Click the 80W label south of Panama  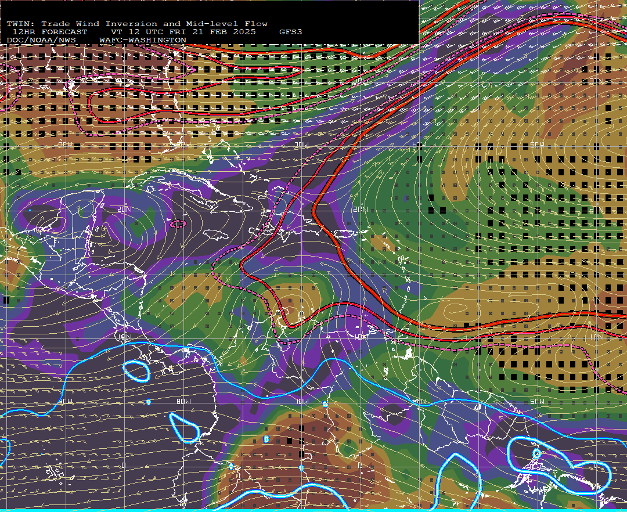pos(183,401)
